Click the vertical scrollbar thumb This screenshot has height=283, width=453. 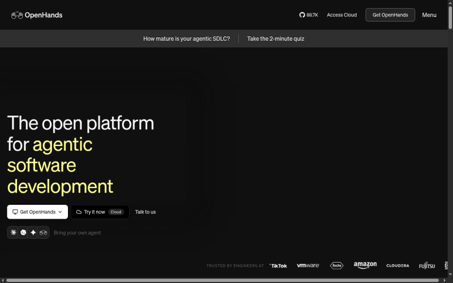tap(450, 18)
